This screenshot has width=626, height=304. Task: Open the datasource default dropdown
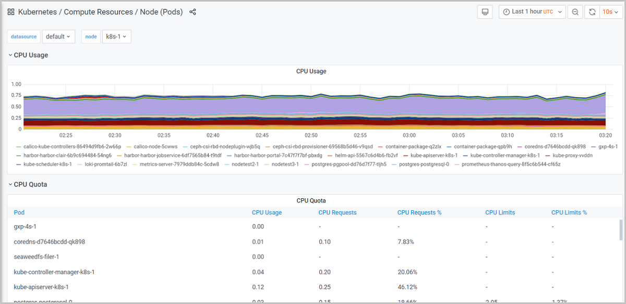(x=58, y=36)
